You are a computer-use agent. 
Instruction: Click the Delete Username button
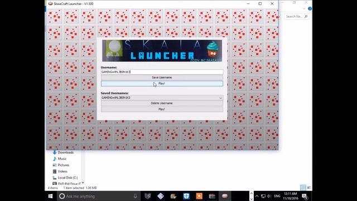[x=162, y=103]
